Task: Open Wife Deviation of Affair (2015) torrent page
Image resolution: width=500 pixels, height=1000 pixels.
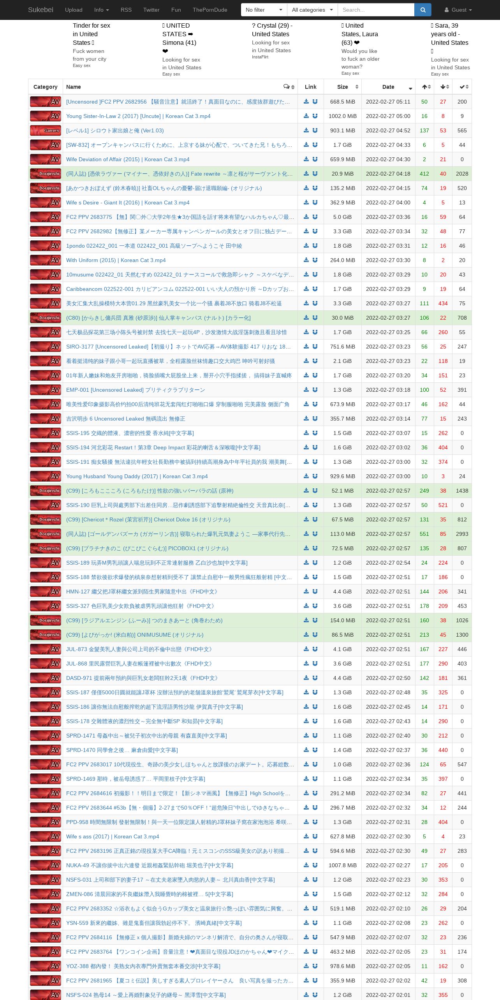Action: (128, 159)
